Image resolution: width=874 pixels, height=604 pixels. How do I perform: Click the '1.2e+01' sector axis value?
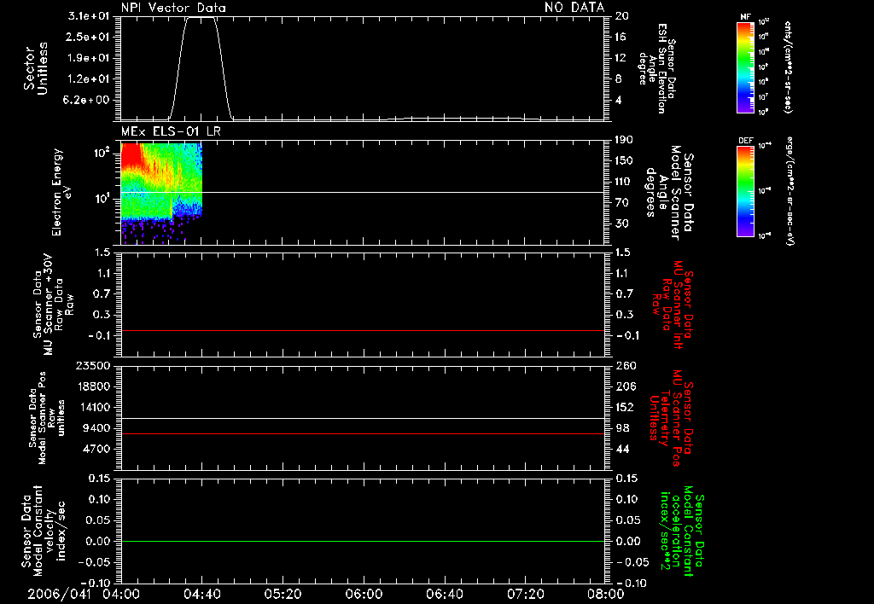click(x=88, y=79)
